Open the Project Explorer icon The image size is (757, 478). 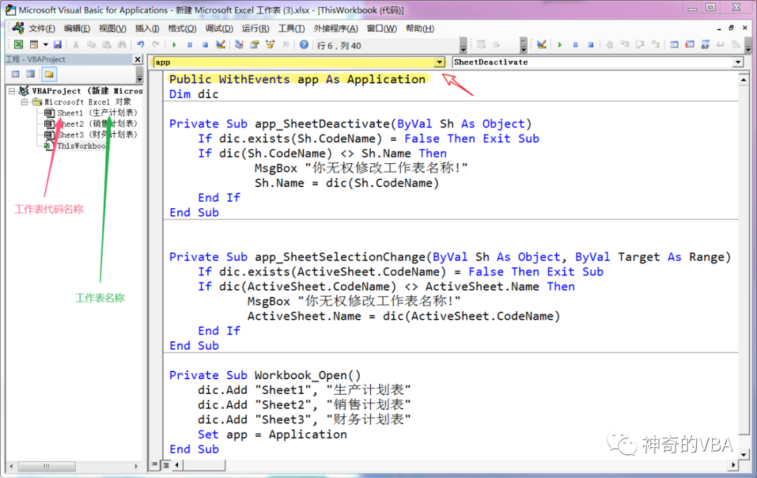click(239, 45)
